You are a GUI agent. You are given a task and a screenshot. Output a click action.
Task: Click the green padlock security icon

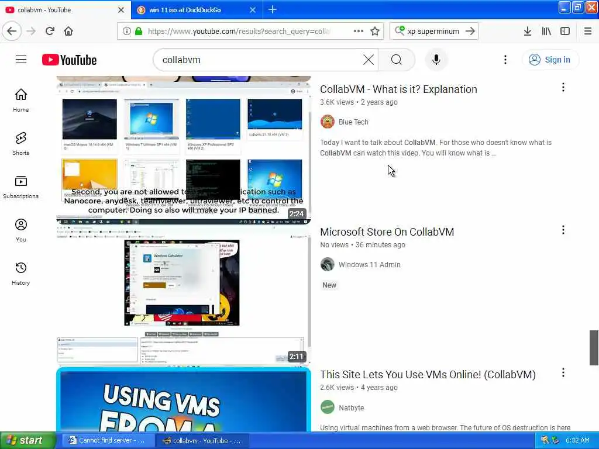139,31
